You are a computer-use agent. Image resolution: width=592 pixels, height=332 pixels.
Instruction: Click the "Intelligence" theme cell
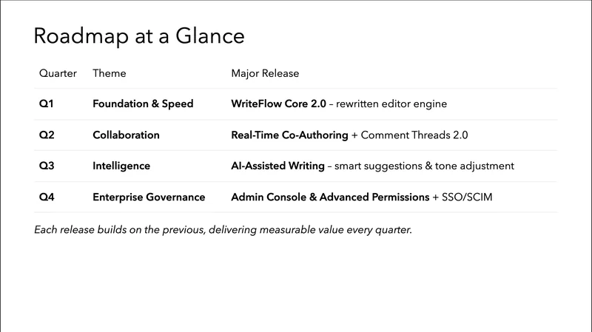[x=121, y=166]
